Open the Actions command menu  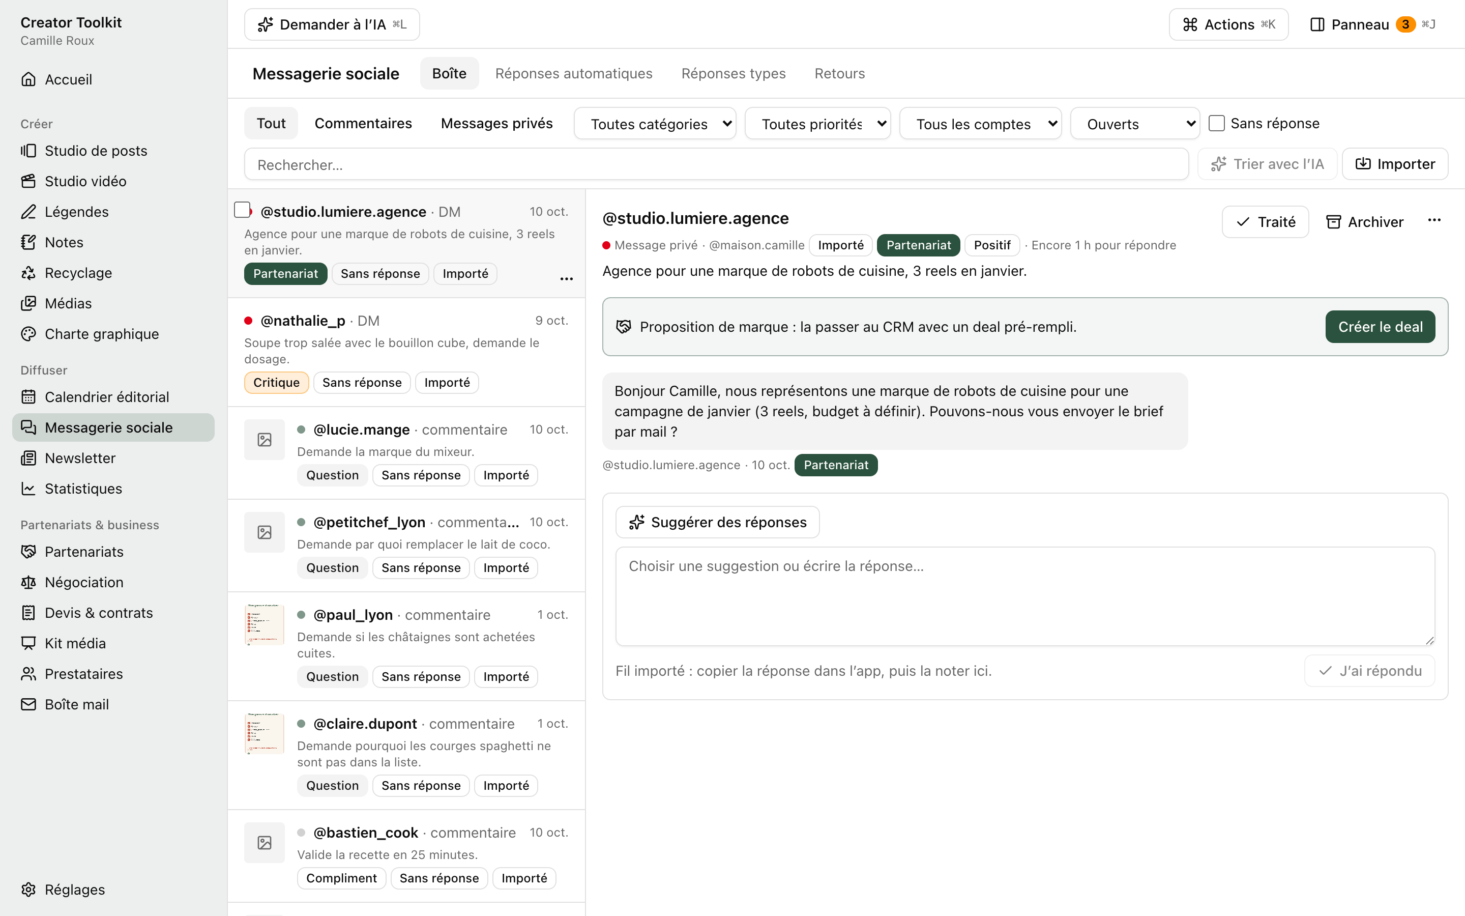point(1228,24)
